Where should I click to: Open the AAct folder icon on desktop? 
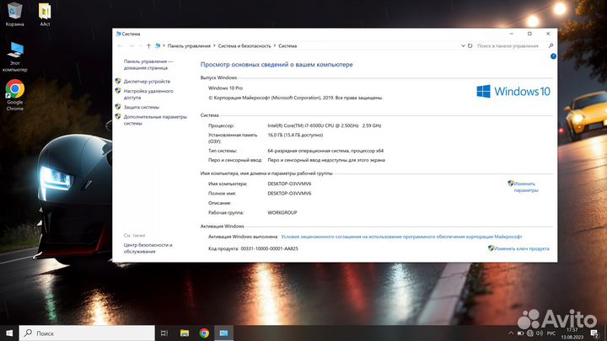[x=45, y=14]
